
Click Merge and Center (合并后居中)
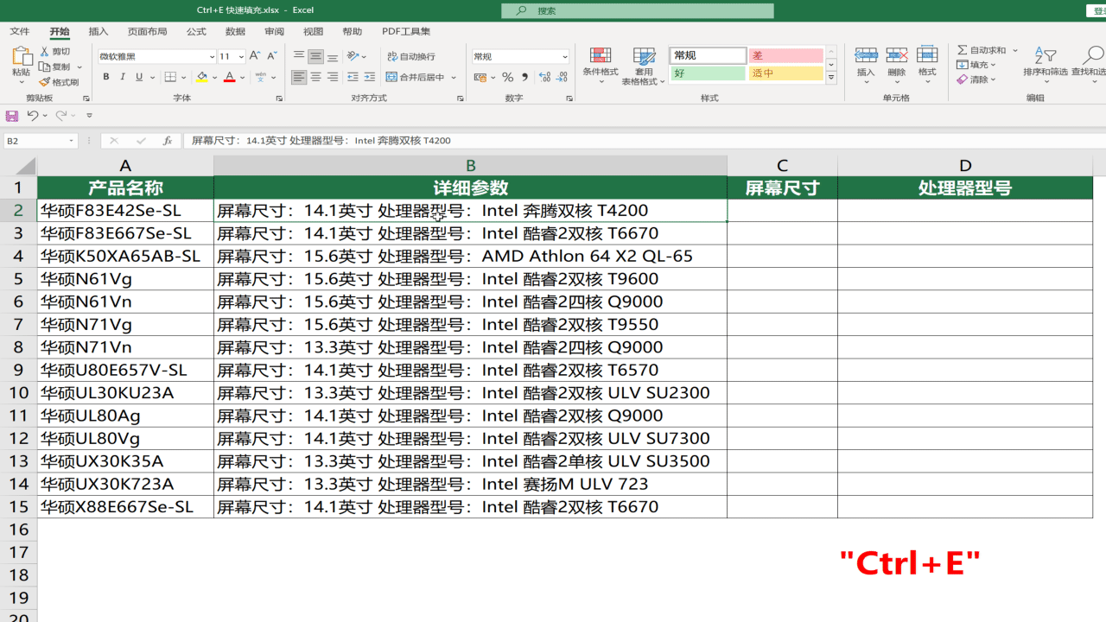point(416,77)
